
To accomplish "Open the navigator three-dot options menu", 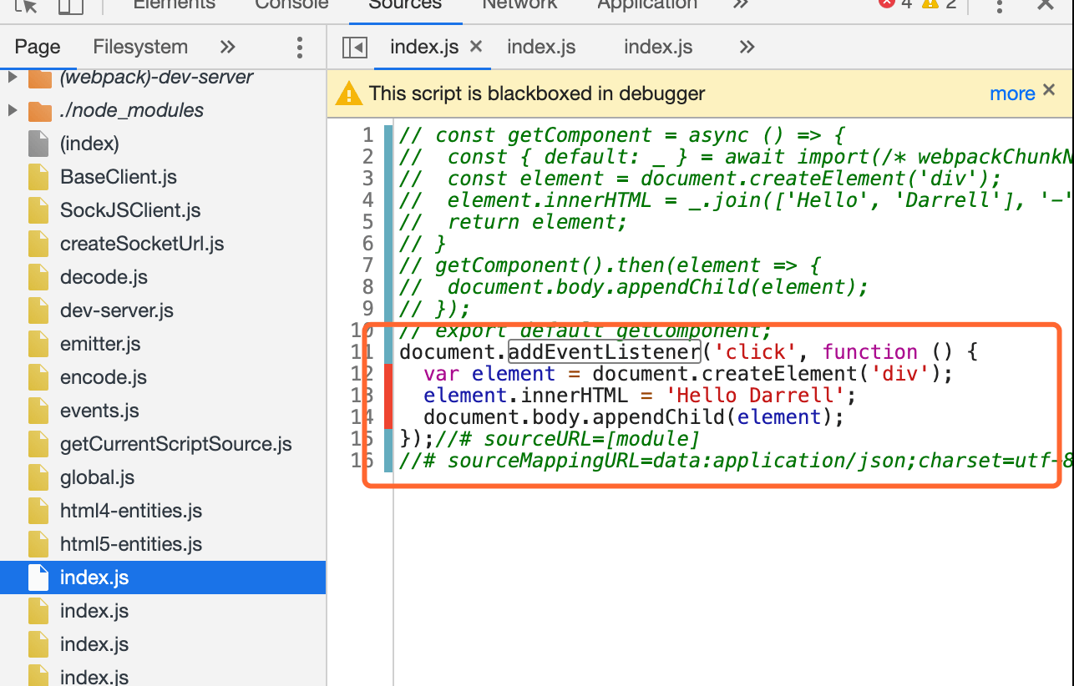I will tap(300, 48).
